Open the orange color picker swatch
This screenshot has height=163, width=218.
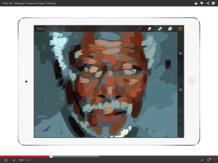180,29
